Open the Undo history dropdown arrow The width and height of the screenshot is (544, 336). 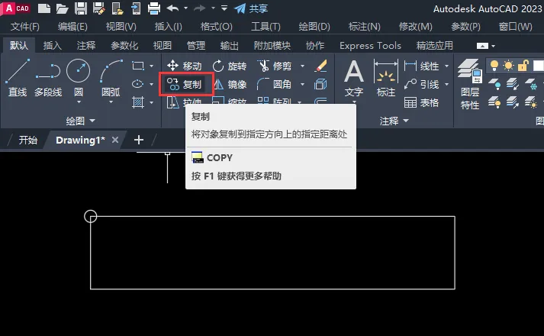point(185,8)
